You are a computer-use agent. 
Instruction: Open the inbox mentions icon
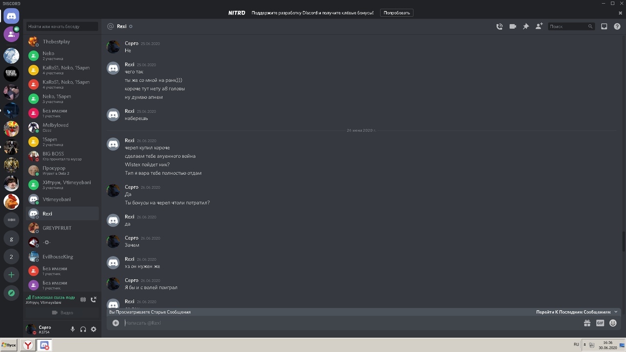tap(604, 26)
